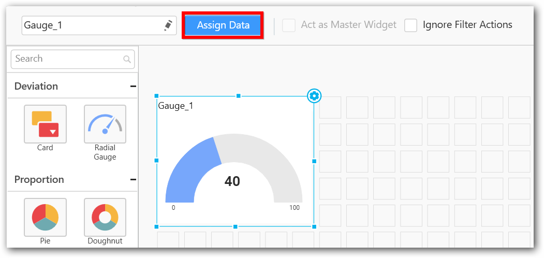
Task: Enable Ignore Filter Actions checkbox
Action: pos(411,25)
